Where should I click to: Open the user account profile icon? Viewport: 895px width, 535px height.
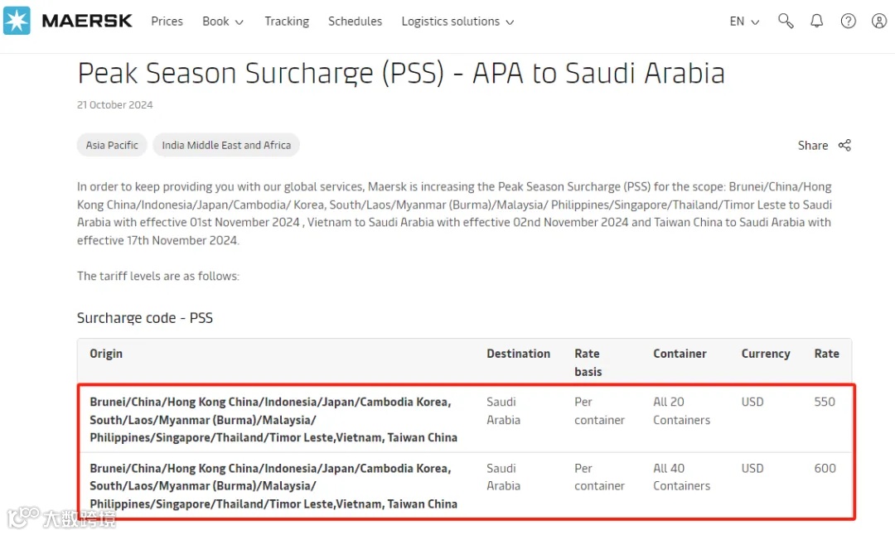(879, 22)
